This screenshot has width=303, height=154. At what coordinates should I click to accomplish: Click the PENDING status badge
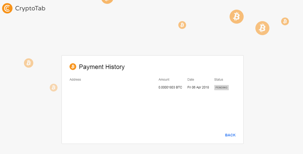click(221, 87)
